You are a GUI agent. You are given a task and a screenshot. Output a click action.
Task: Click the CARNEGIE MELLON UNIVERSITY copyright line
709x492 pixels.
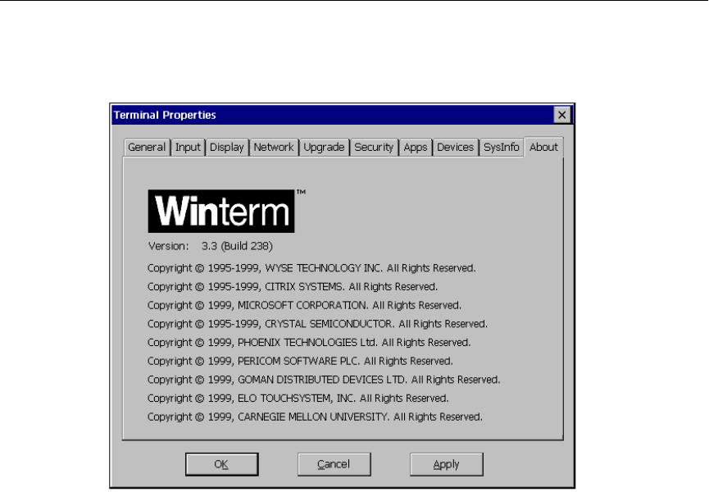click(315, 417)
